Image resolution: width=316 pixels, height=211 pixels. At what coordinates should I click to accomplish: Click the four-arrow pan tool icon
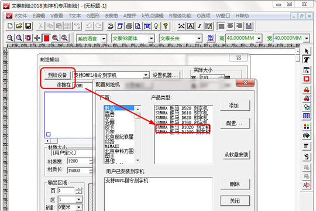pyautogui.click(x=37, y=38)
